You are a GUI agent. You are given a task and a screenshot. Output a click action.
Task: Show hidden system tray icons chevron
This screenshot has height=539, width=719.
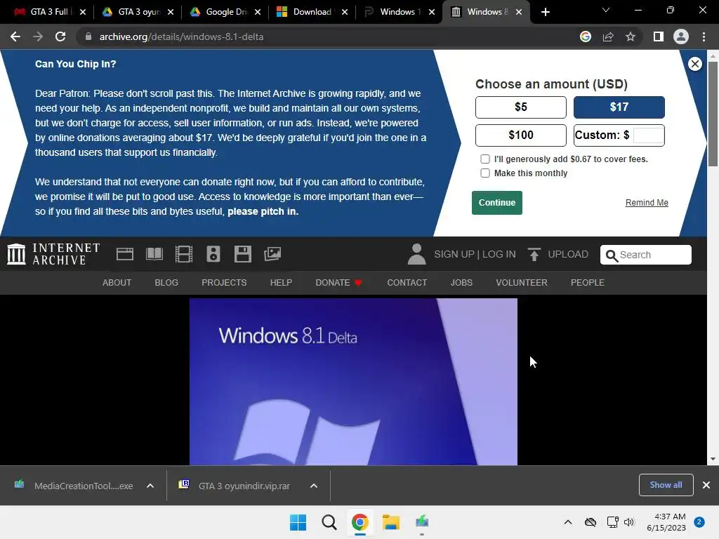click(567, 522)
